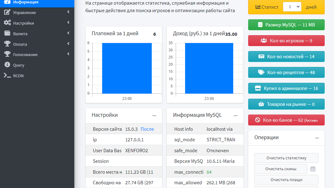The height and width of the screenshot is (188, 334).
Task: Expand the Управление submenu arrow
Action: coord(68,12)
